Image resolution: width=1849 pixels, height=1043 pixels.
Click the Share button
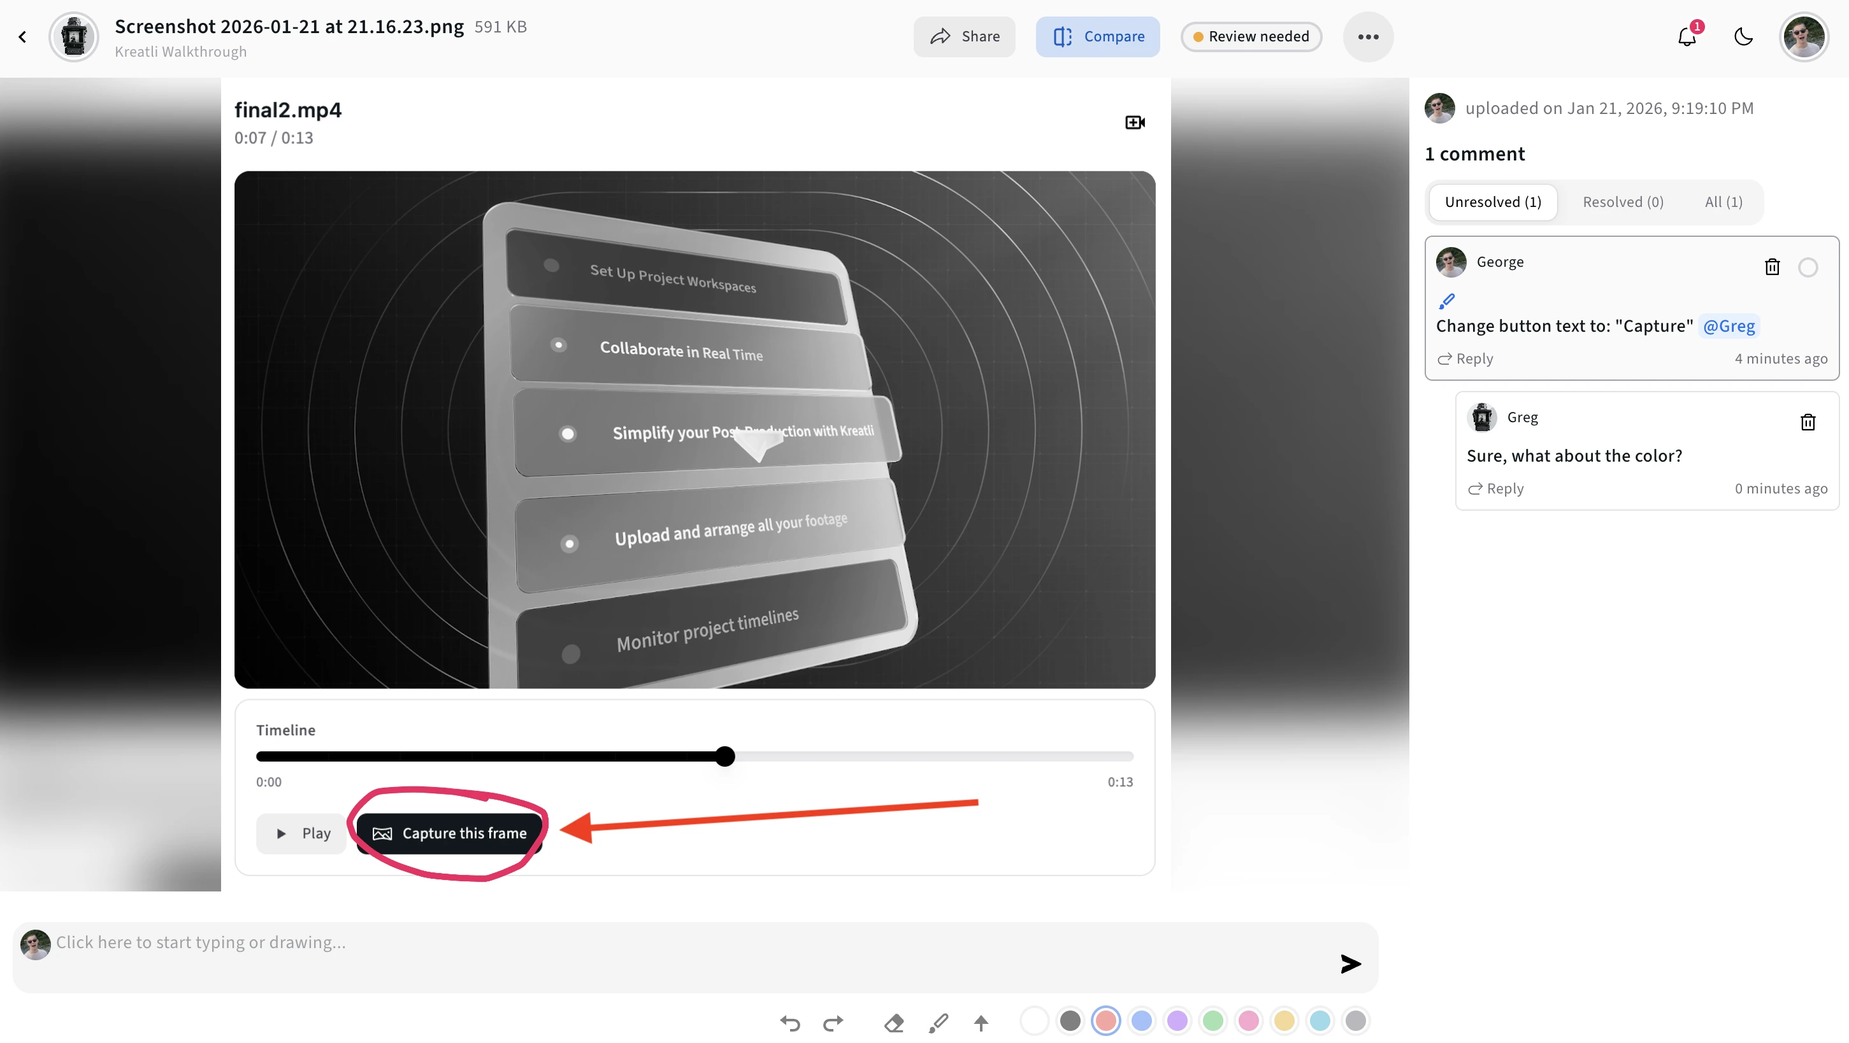click(x=964, y=36)
